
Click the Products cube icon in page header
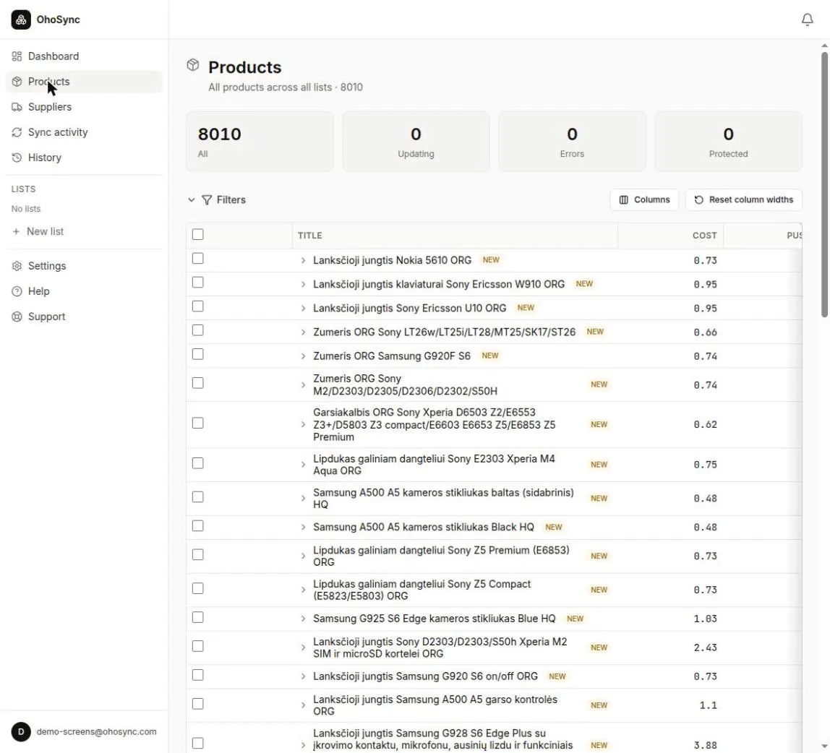tap(192, 65)
